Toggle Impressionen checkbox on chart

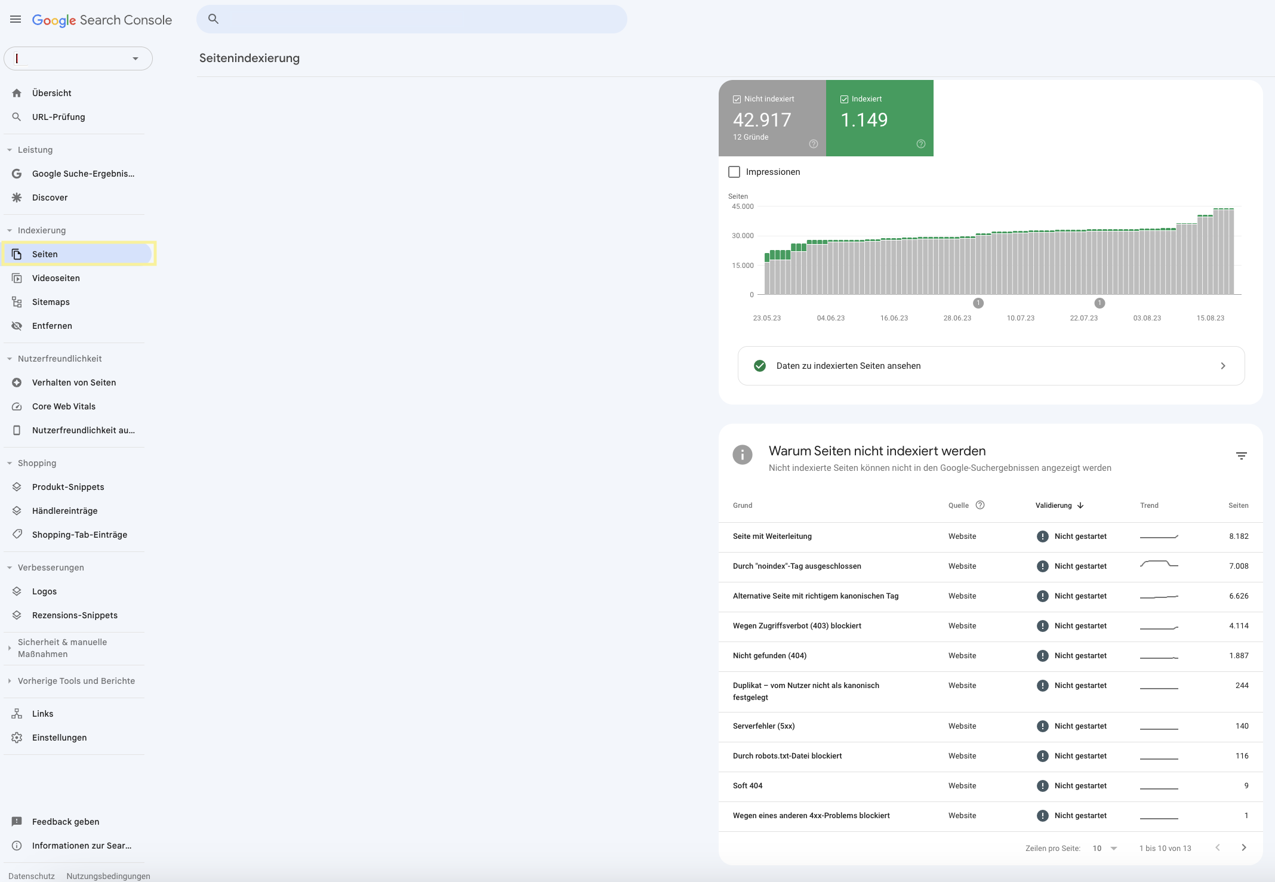pos(734,171)
